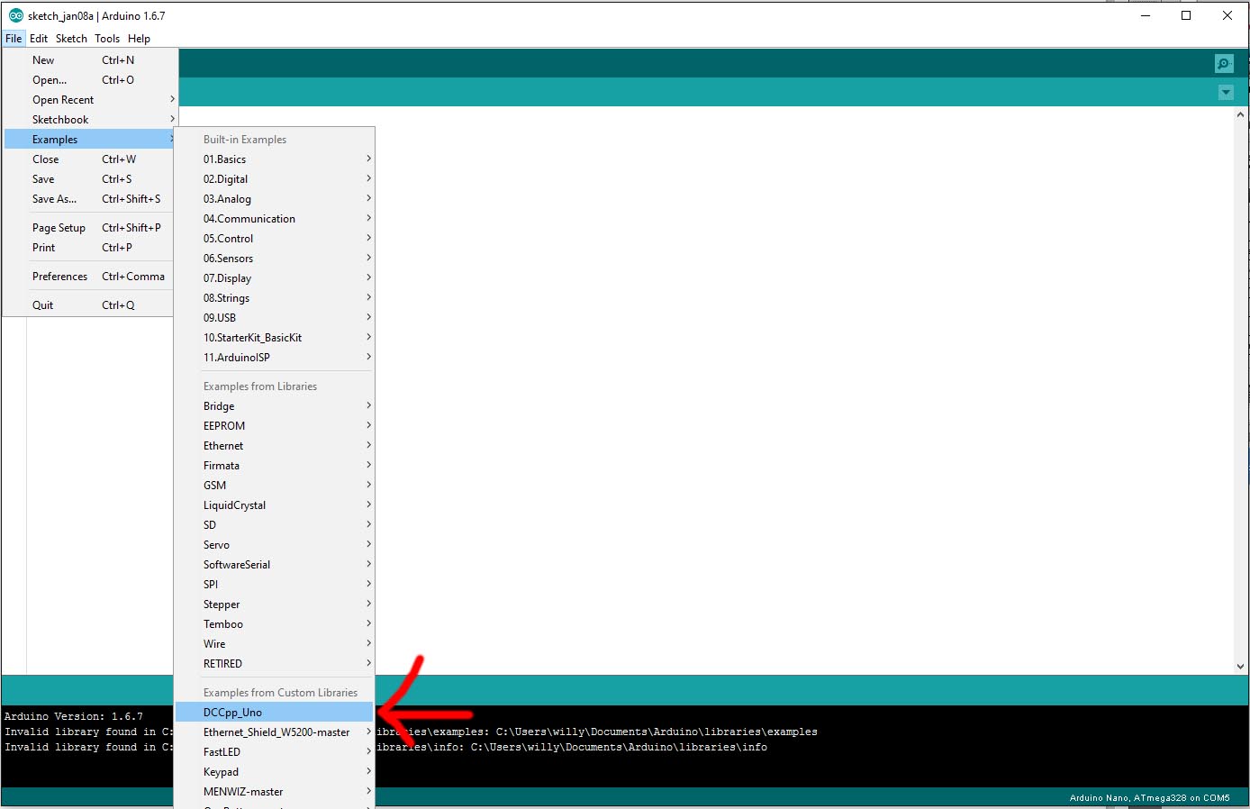Expand the 04.Communication examples submenu
Image resolution: width=1250 pixels, height=809 pixels.
point(274,219)
